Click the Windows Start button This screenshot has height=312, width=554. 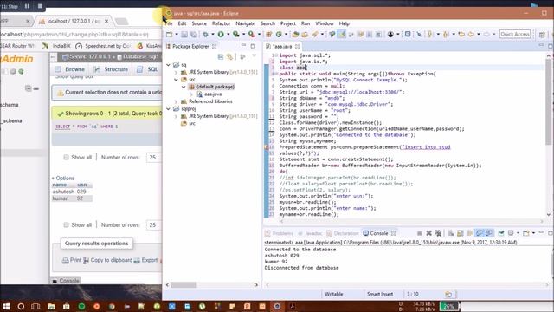click(6, 306)
